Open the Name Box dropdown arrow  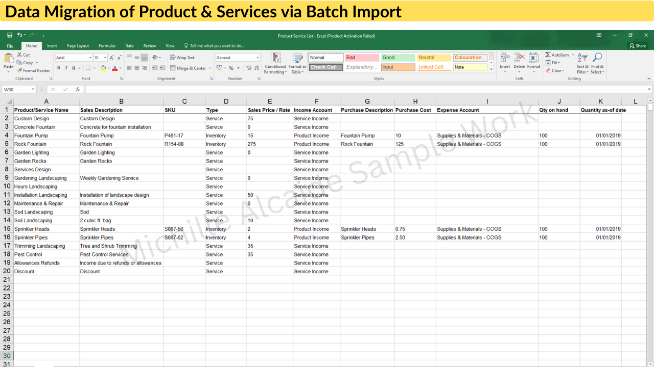[x=33, y=89]
